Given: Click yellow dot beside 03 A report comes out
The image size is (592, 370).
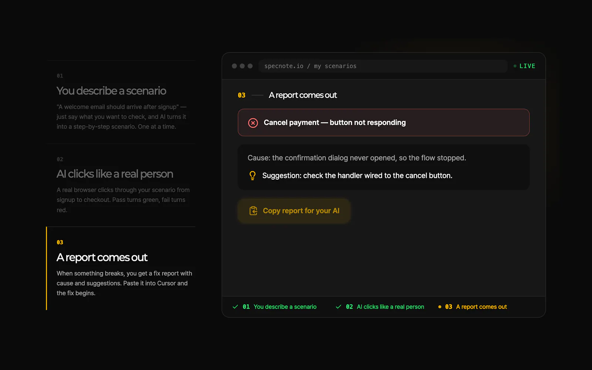Looking at the screenshot, I should (440, 307).
